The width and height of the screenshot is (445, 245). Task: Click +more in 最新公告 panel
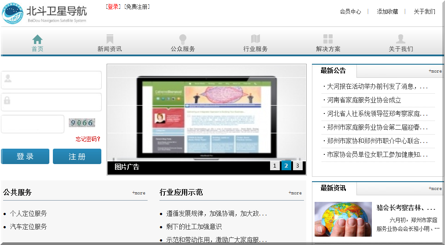tap(435, 71)
